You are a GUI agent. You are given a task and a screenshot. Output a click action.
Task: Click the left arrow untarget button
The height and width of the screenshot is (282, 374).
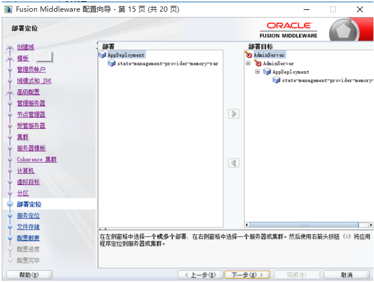[x=233, y=163]
